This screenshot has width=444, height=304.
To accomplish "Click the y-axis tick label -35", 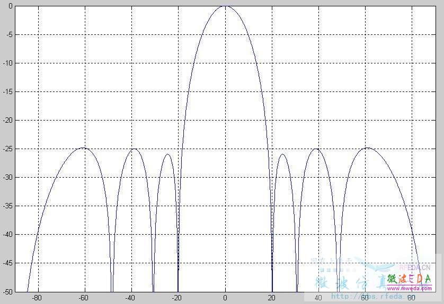I will pos(6,206).
